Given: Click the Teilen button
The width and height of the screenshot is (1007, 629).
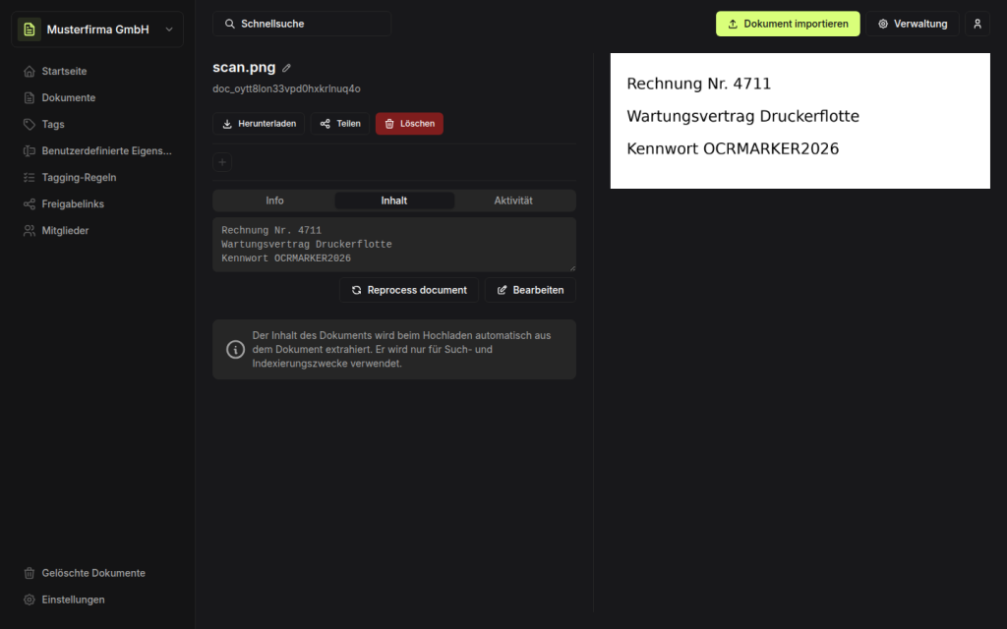Looking at the screenshot, I should [x=340, y=123].
